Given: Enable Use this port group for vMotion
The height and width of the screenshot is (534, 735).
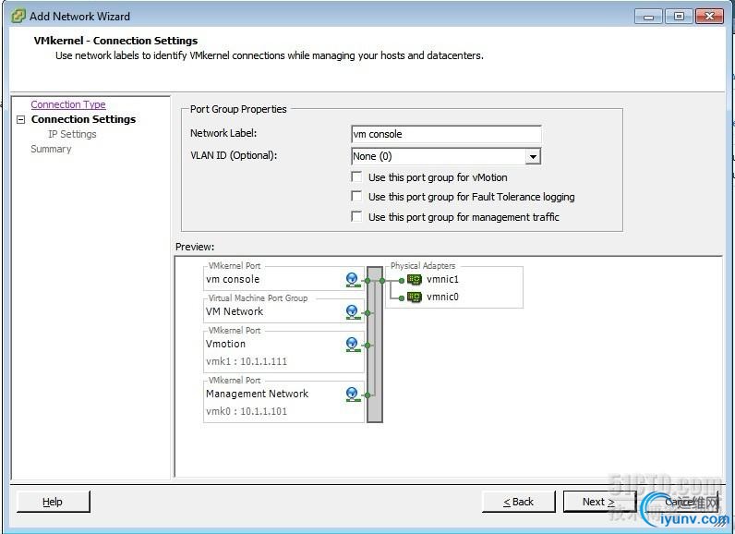Looking at the screenshot, I should 356,176.
